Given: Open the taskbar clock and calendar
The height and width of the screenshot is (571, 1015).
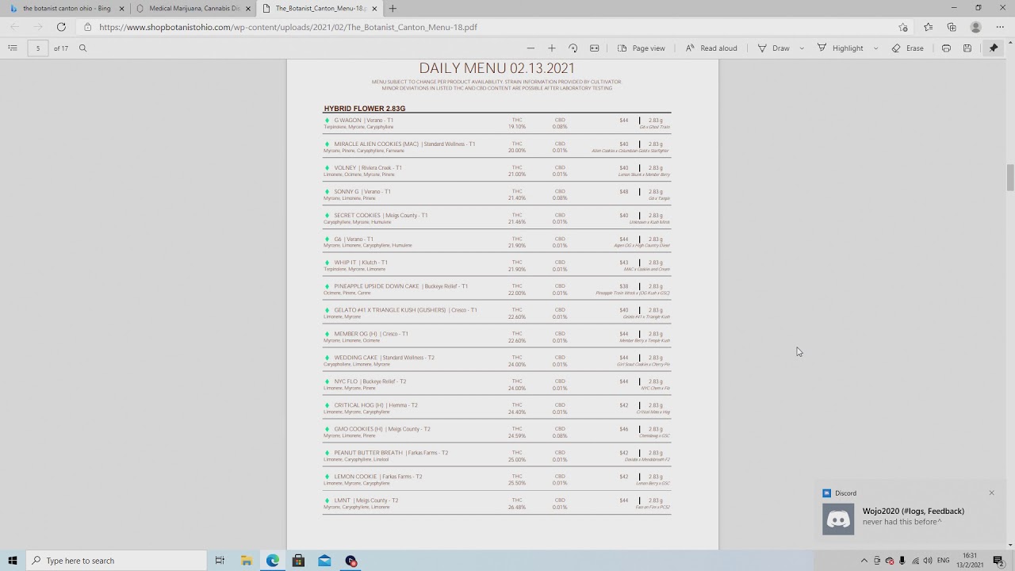Looking at the screenshot, I should point(971,561).
